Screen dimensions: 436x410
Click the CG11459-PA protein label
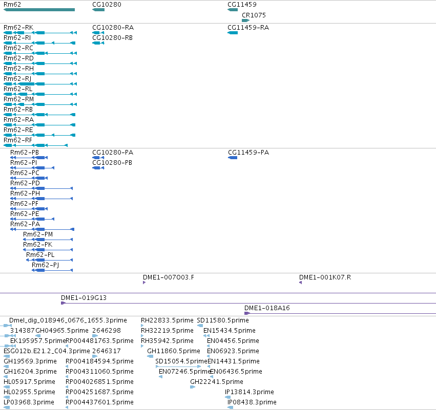(248, 153)
